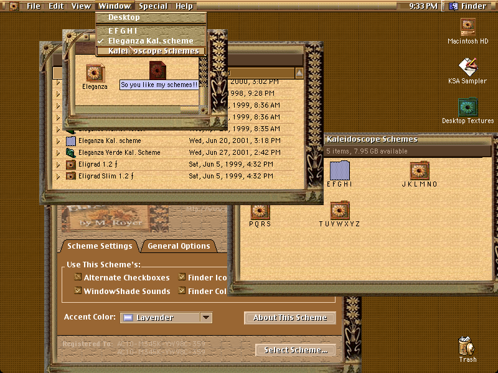
Task: Click the date Wed, Jun 20, 2001, 3:18 PM
Action: pos(235,140)
